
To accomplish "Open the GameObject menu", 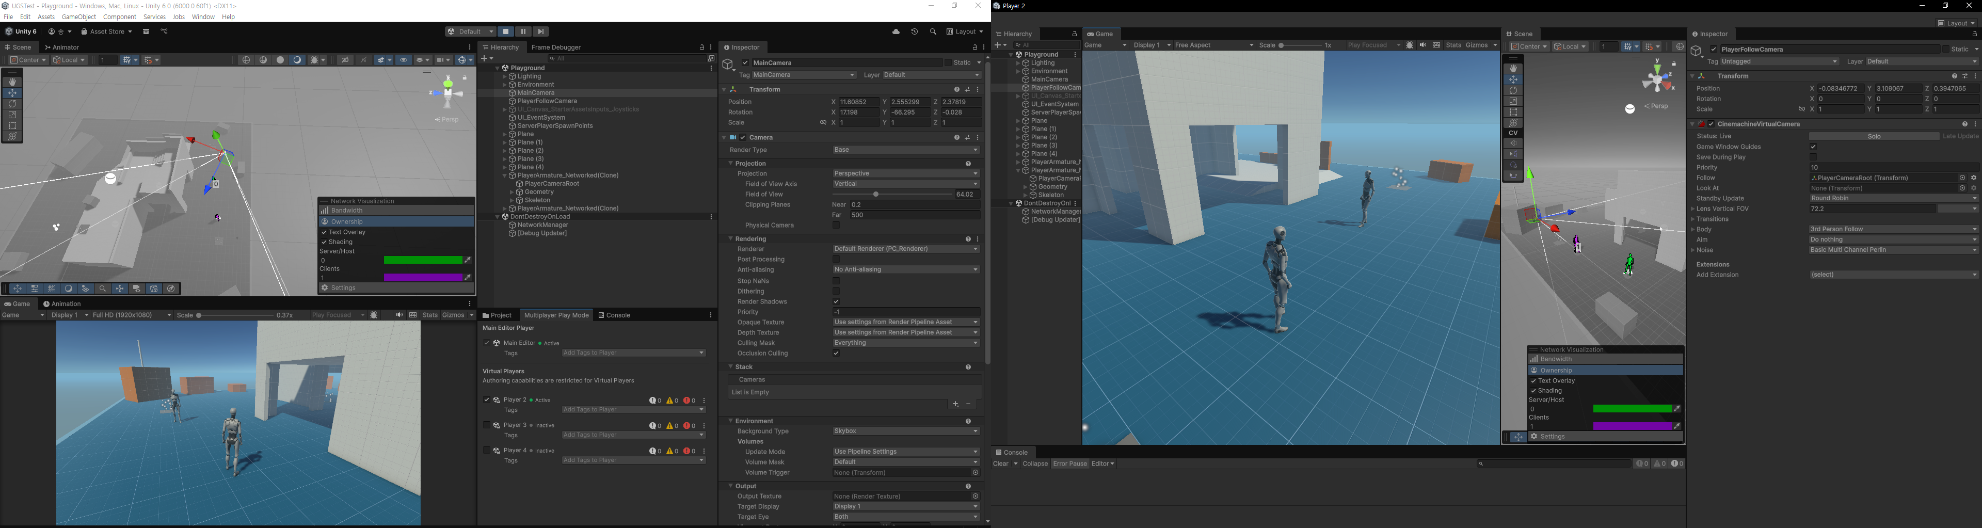I will point(78,17).
